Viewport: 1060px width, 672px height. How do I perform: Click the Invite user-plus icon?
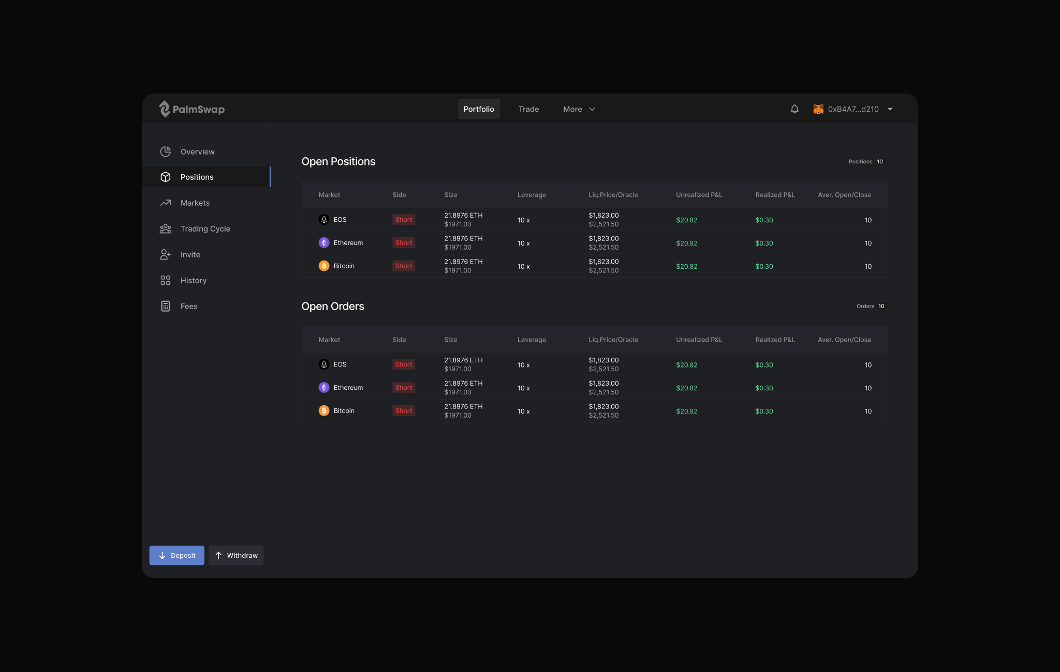[x=166, y=254]
